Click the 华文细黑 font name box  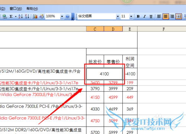pos(97,16)
